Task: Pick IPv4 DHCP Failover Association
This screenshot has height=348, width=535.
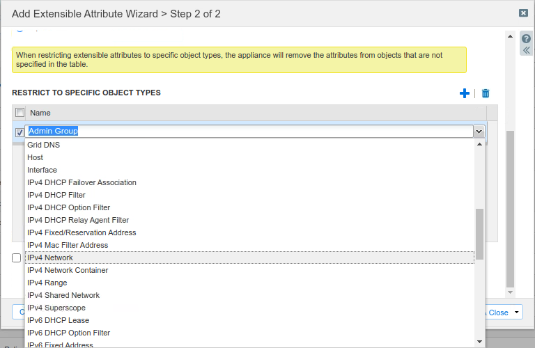Action: click(82, 182)
